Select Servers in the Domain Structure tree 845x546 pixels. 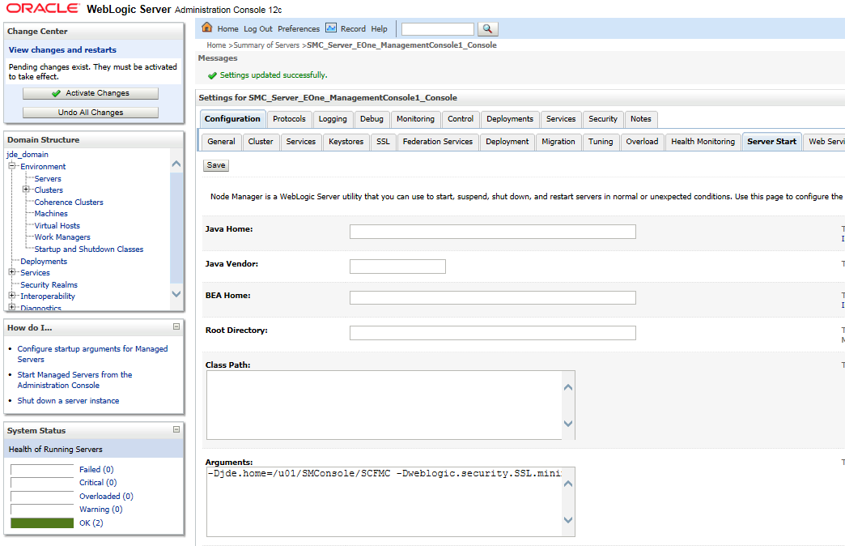point(48,179)
